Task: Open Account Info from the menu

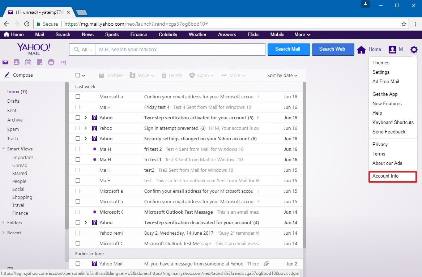Action: (385, 176)
